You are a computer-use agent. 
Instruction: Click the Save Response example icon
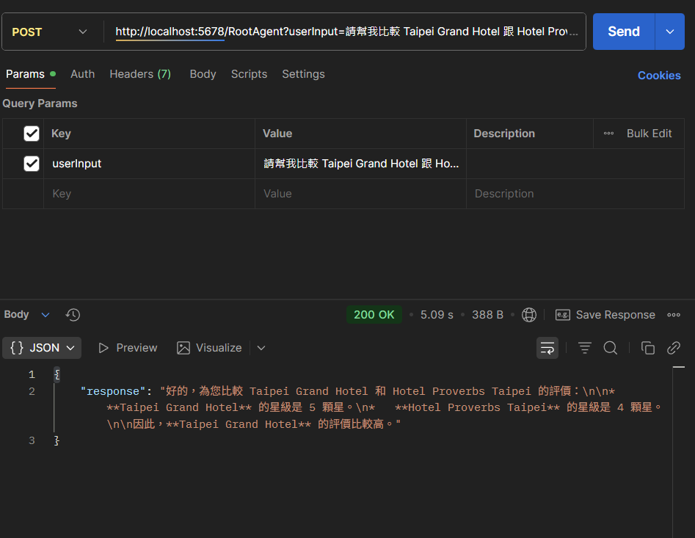562,315
